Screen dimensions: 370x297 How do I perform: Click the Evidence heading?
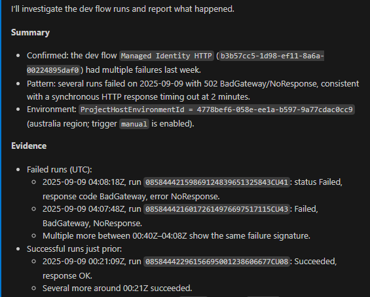point(29,146)
